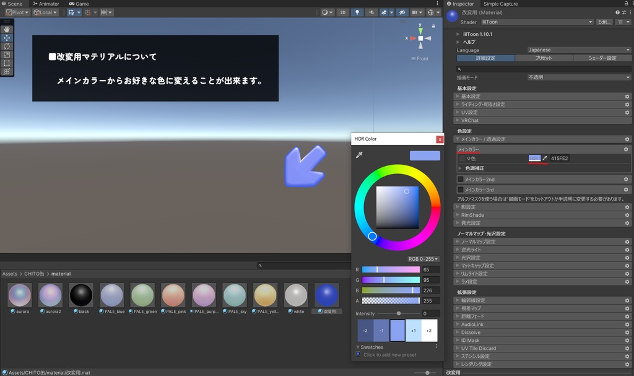Pick color with HDR Color eyedropper
Viewport: 634px width, 376px height.
pos(359,155)
